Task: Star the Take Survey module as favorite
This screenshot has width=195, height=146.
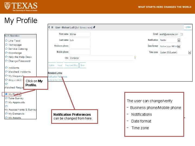Action: coord(6,98)
